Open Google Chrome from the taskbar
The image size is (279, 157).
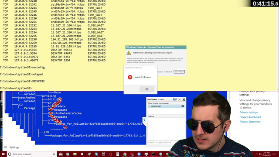coord(125,154)
